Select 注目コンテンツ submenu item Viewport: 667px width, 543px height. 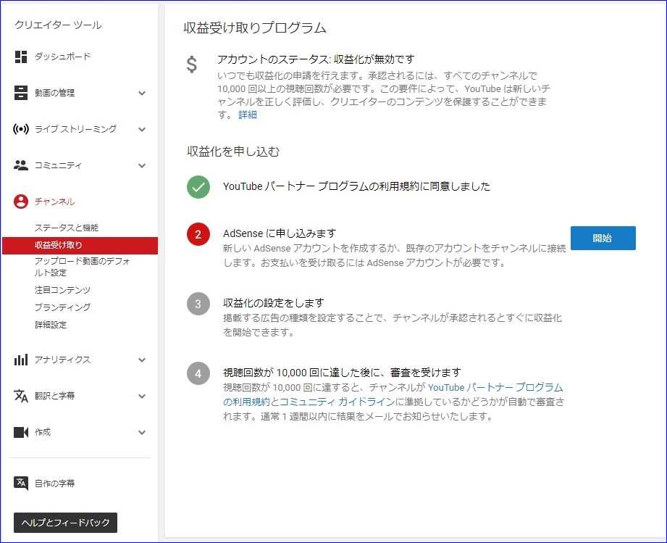click(x=62, y=290)
